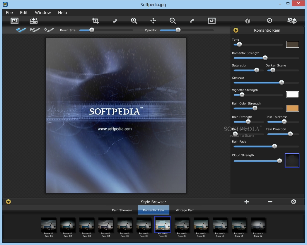Click the zoom in magnifier
This screenshot has height=245, width=307.
[134, 21]
